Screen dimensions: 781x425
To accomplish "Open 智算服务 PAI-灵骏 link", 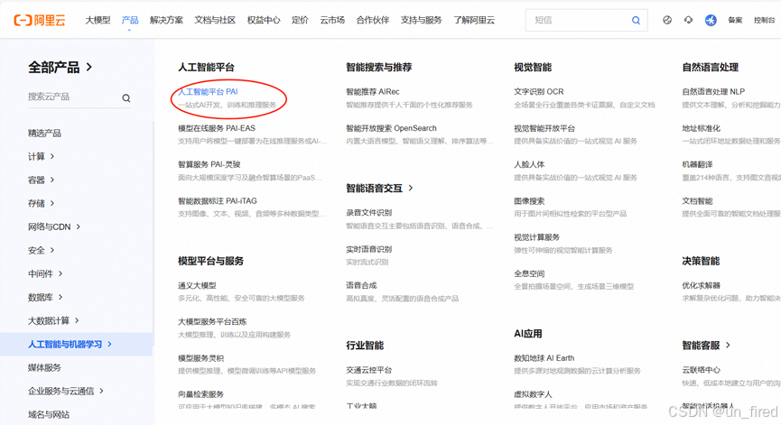I will (209, 164).
